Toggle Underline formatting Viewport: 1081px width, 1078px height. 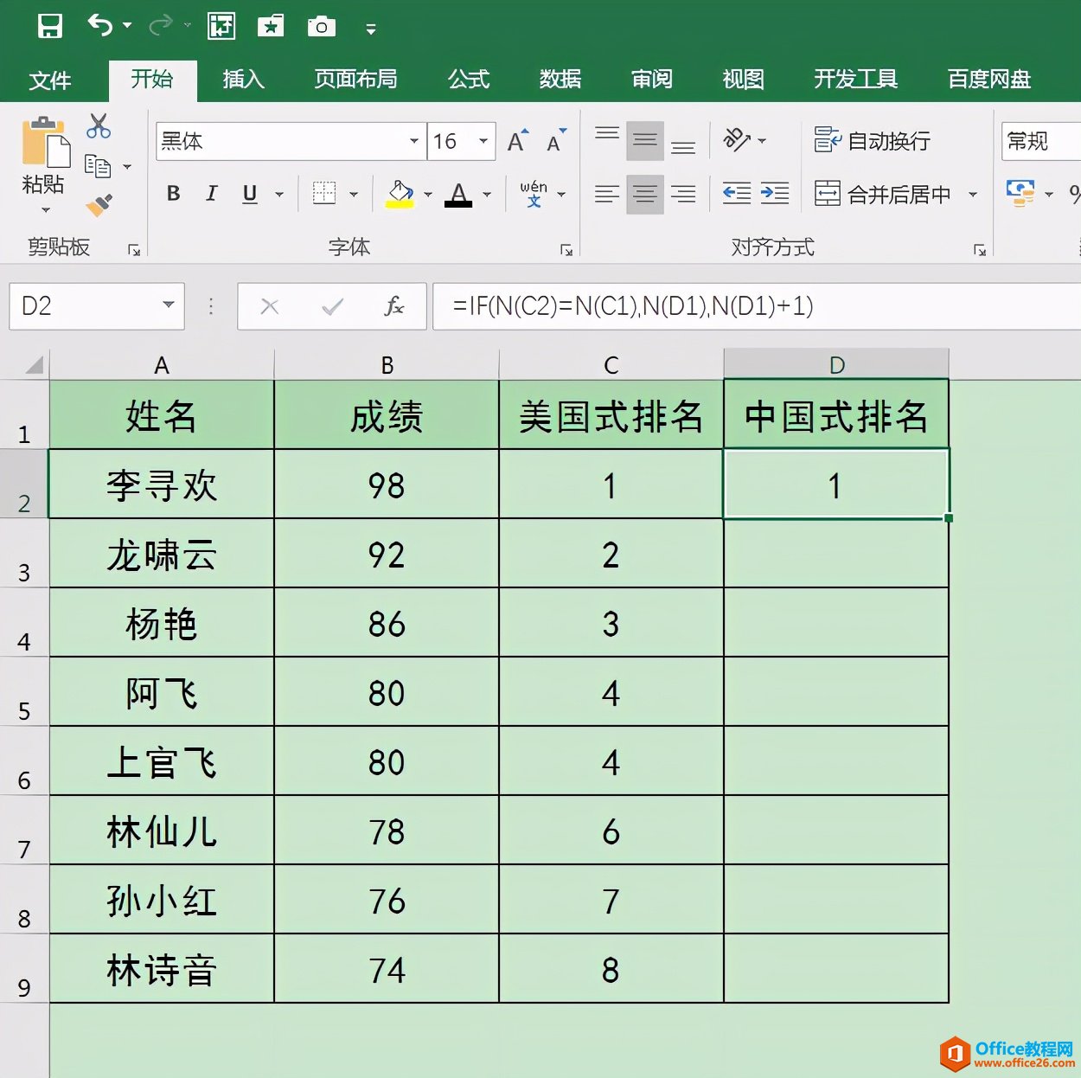click(x=250, y=194)
